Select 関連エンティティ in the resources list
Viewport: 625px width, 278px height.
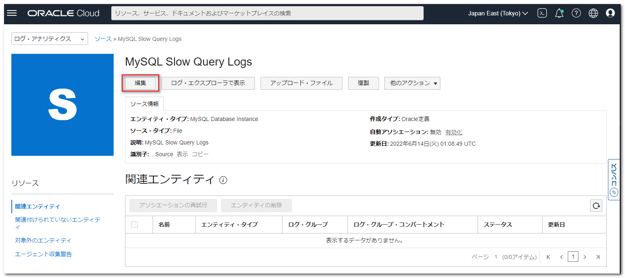click(37, 206)
